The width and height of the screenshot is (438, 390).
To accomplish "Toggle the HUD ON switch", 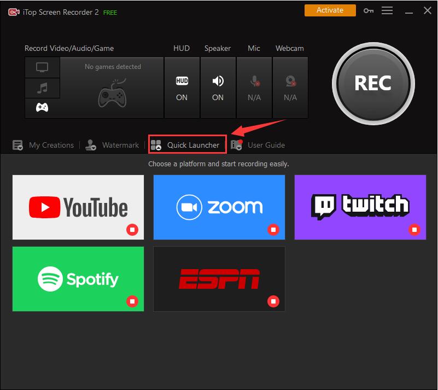I will (x=182, y=88).
